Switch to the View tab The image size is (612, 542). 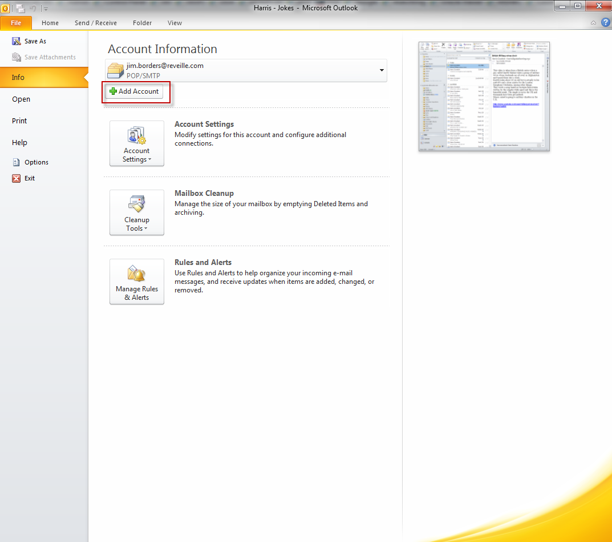tap(175, 23)
